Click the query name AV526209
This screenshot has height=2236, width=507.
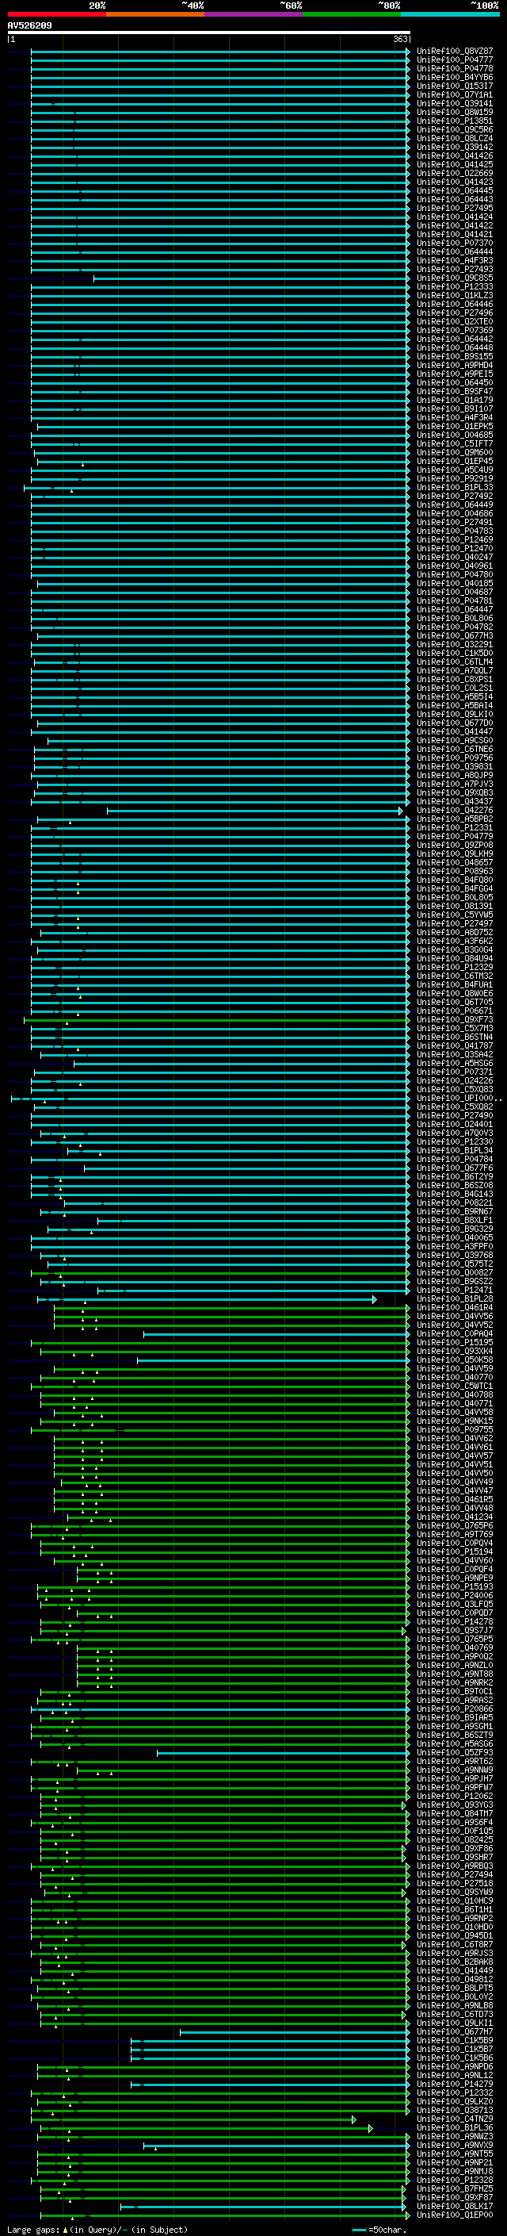coord(29,25)
